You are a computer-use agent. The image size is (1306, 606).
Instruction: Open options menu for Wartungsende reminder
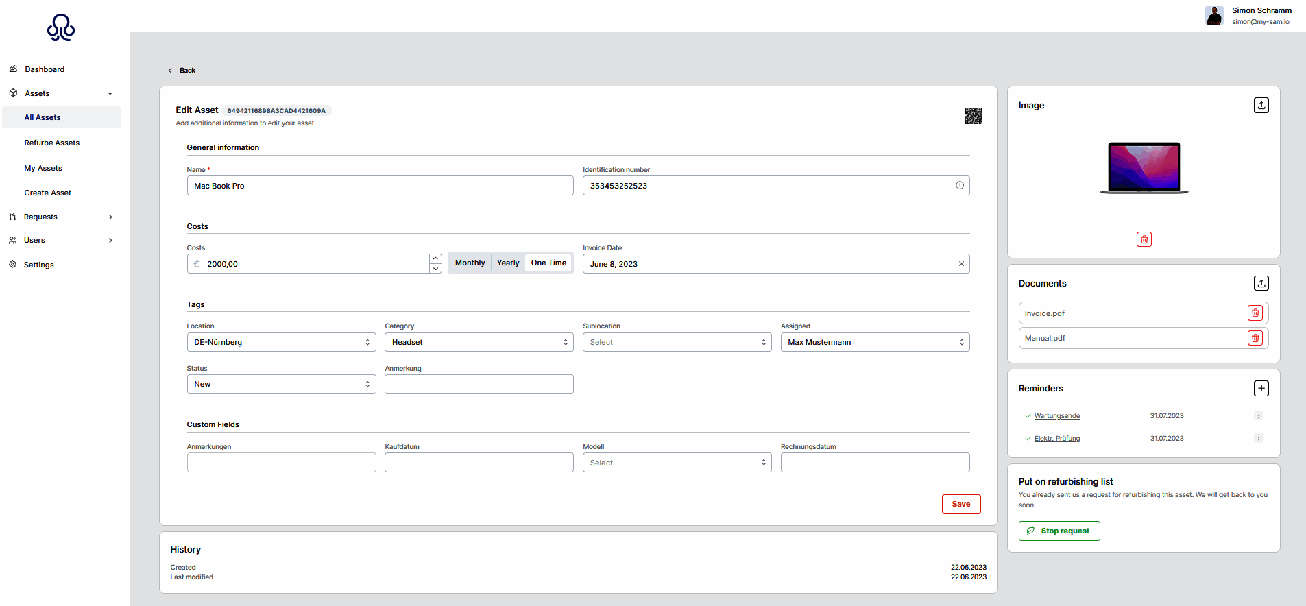tap(1258, 415)
